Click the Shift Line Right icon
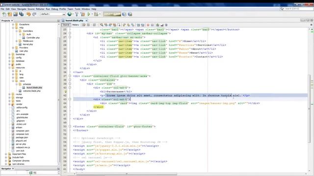Viewport: 314px width, 176px height. [x=143, y=25]
